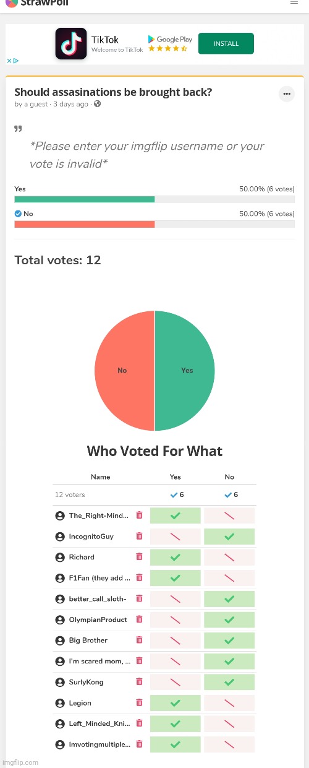309x768 pixels.
Task: Click the Yes half of pie chart
Action: pos(185,371)
